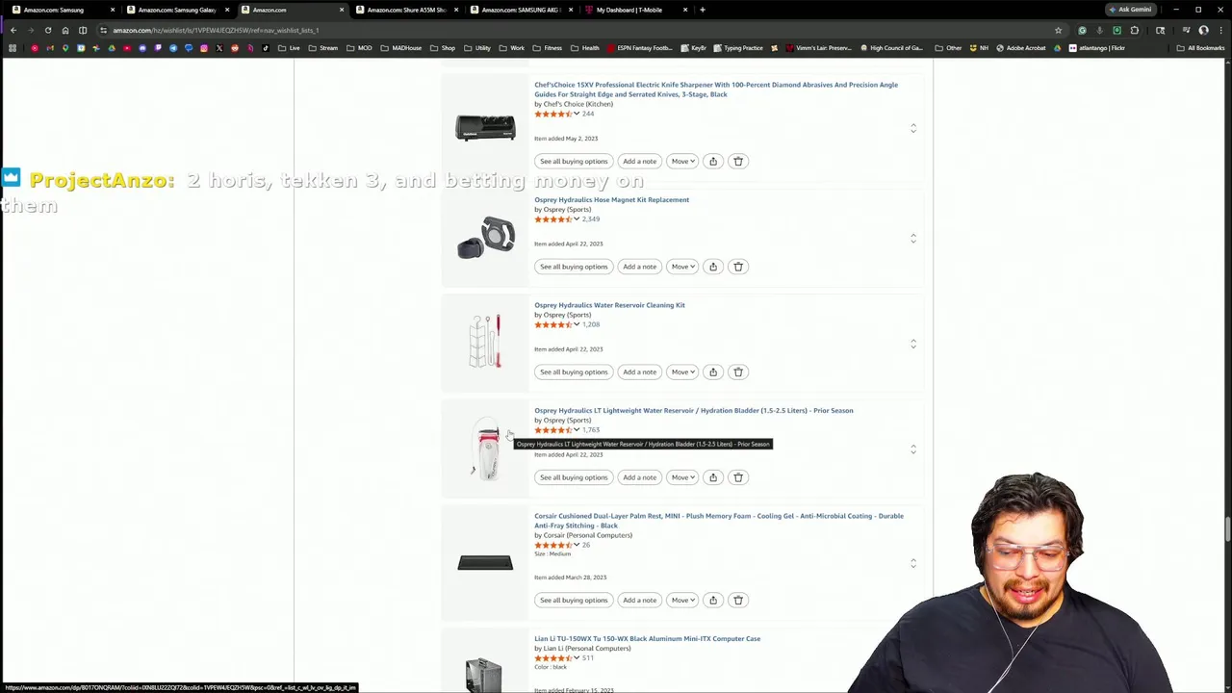Share the Osprey Water Reservoir Cleaning Kit
This screenshot has height=693, width=1232.
click(x=713, y=372)
